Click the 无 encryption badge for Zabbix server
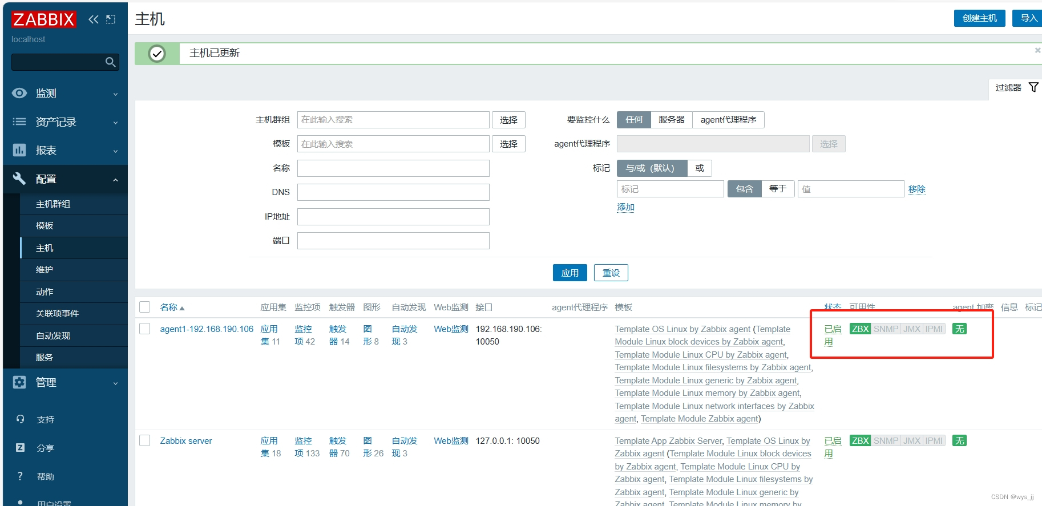The image size is (1042, 506). coord(960,440)
